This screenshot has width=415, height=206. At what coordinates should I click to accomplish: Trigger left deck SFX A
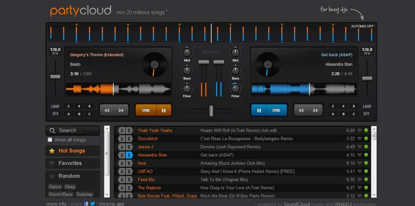68,114
